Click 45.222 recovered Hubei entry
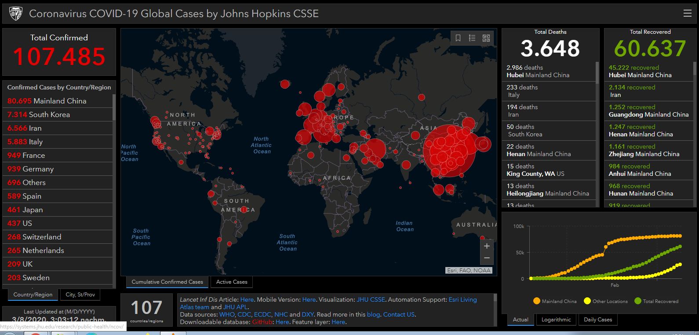This screenshot has width=699, height=335. point(649,71)
